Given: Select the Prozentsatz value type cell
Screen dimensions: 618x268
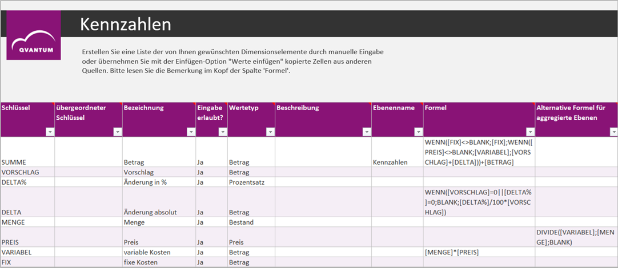Looking at the screenshot, I should click(x=251, y=182).
